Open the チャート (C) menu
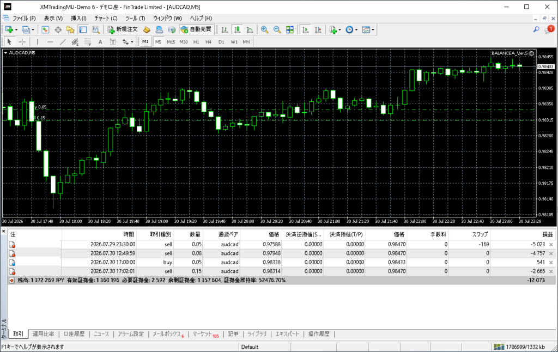The width and height of the screenshot is (558, 352). tap(106, 18)
